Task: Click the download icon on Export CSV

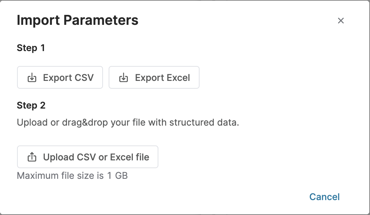Action: click(x=32, y=78)
